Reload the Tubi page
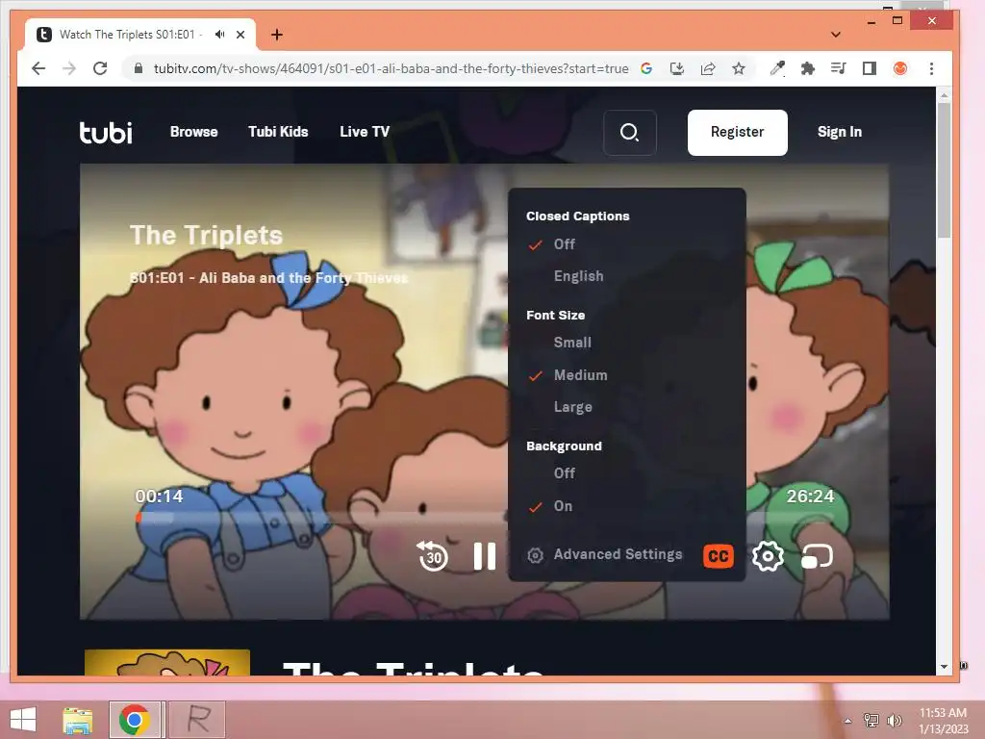Viewport: 985px width, 739px height. tap(100, 68)
